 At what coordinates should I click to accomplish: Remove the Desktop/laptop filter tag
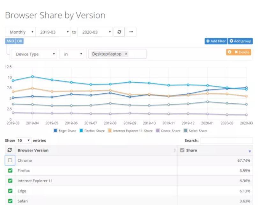pyautogui.click(x=126, y=54)
